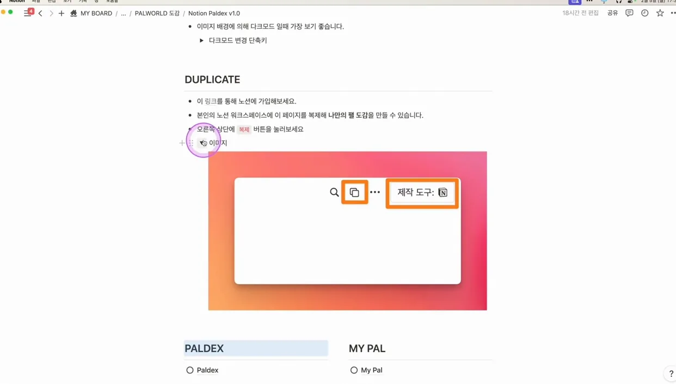
Task: Open the block drag handle menu
Action: (x=191, y=143)
